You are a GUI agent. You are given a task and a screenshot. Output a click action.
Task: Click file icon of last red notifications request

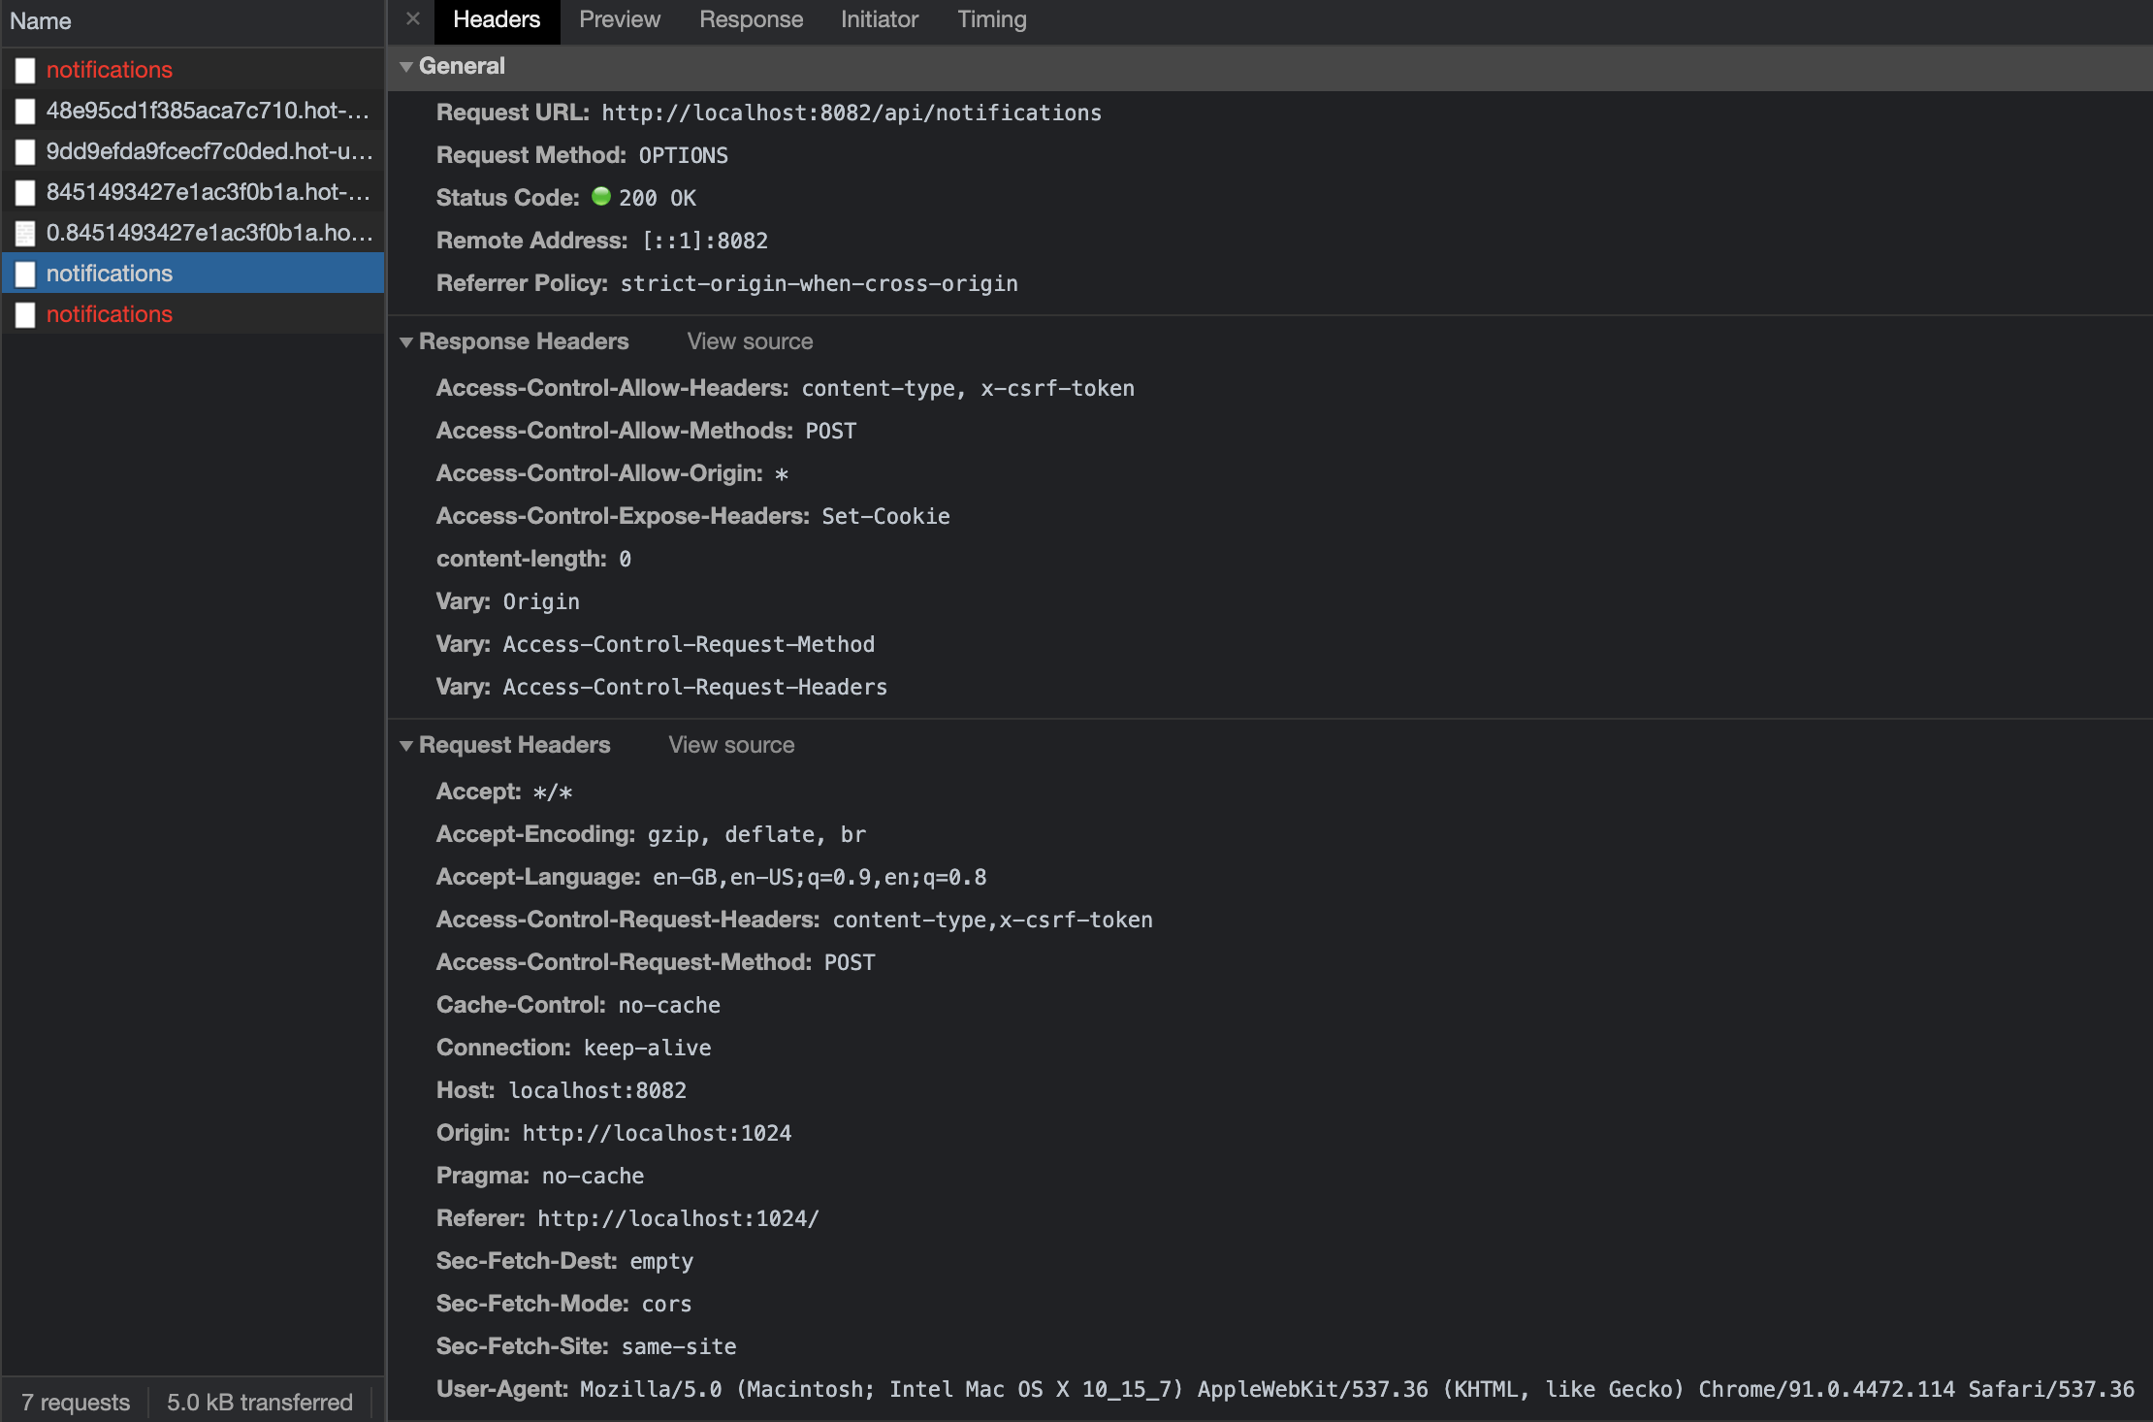[x=26, y=314]
